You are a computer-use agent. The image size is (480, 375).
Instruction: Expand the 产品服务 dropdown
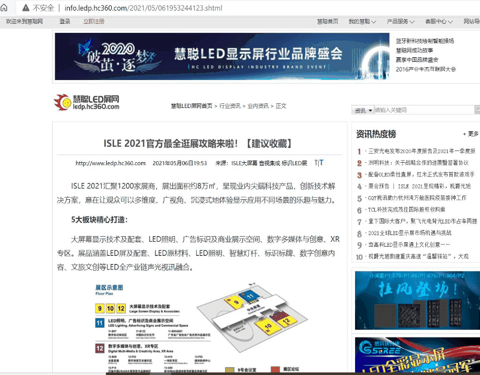tap(400, 21)
